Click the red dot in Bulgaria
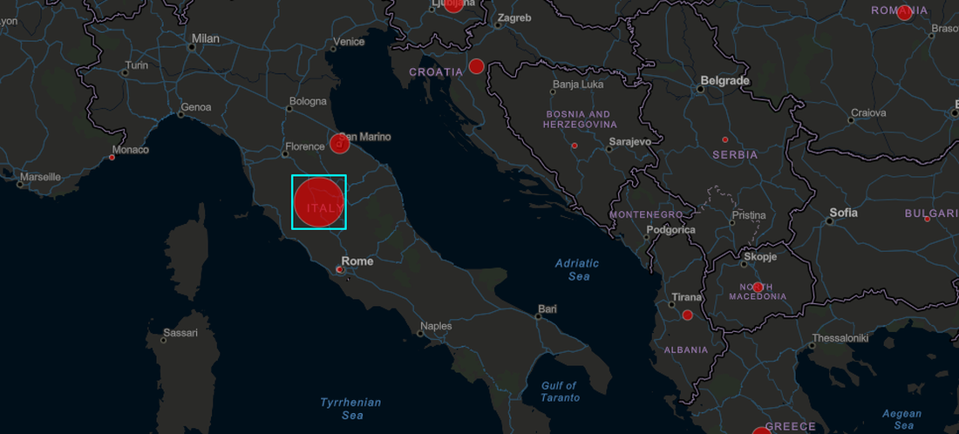 point(928,219)
